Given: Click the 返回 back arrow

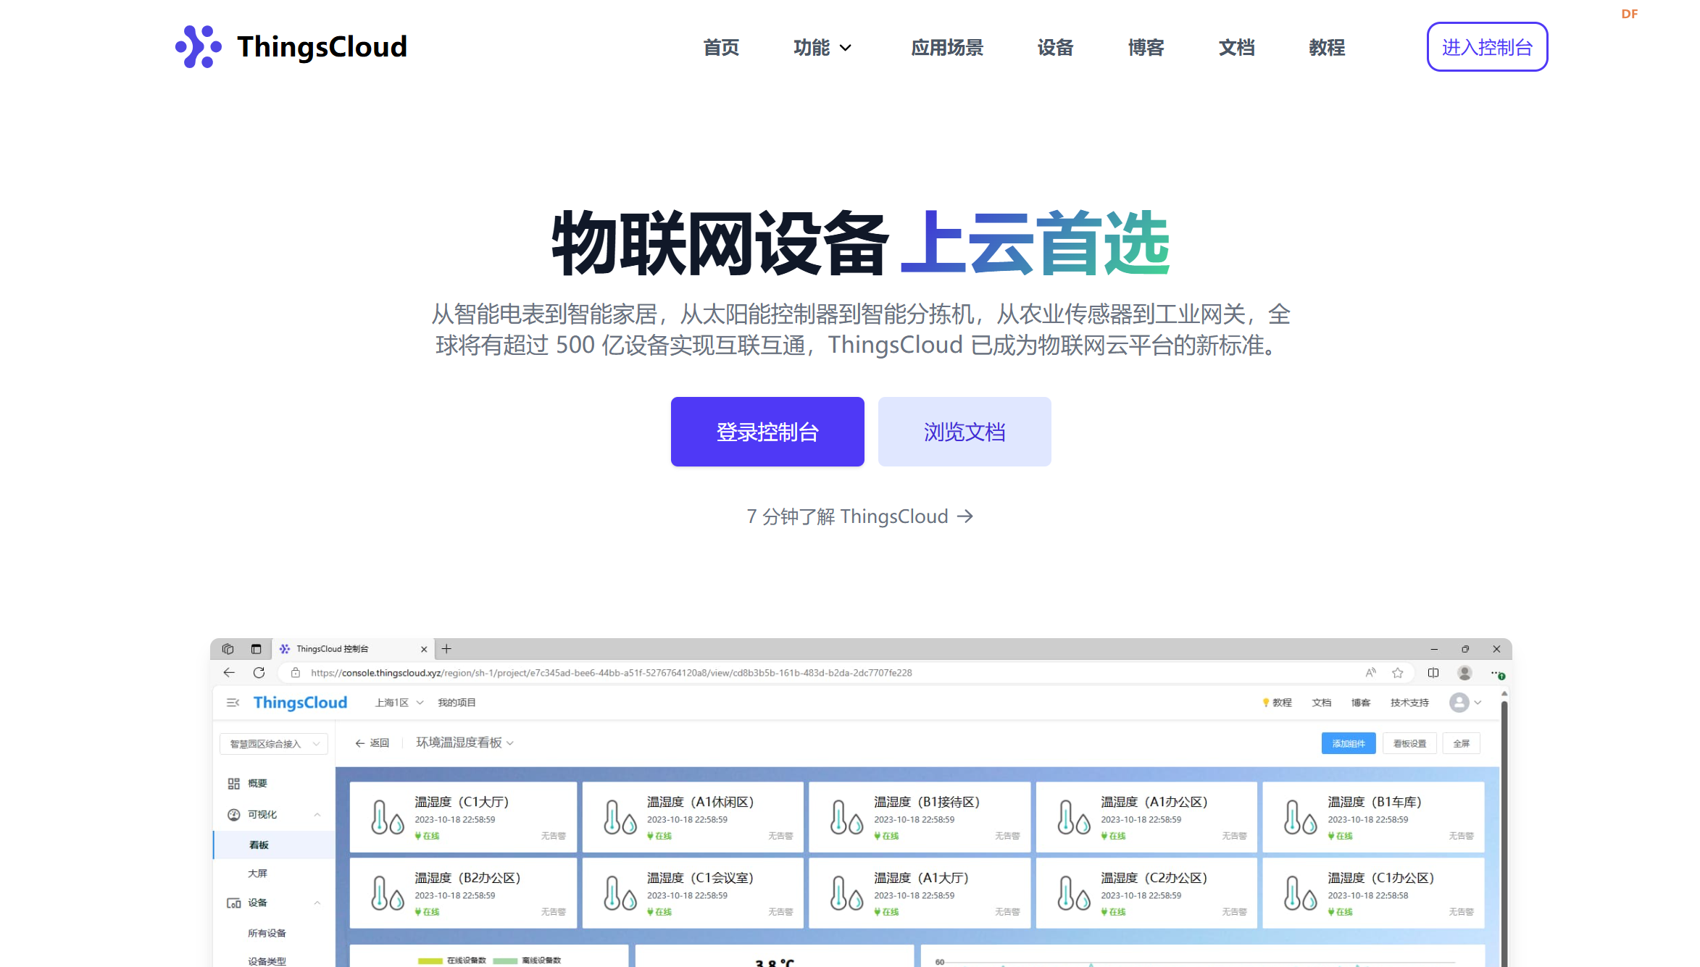Looking at the screenshot, I should (x=372, y=743).
